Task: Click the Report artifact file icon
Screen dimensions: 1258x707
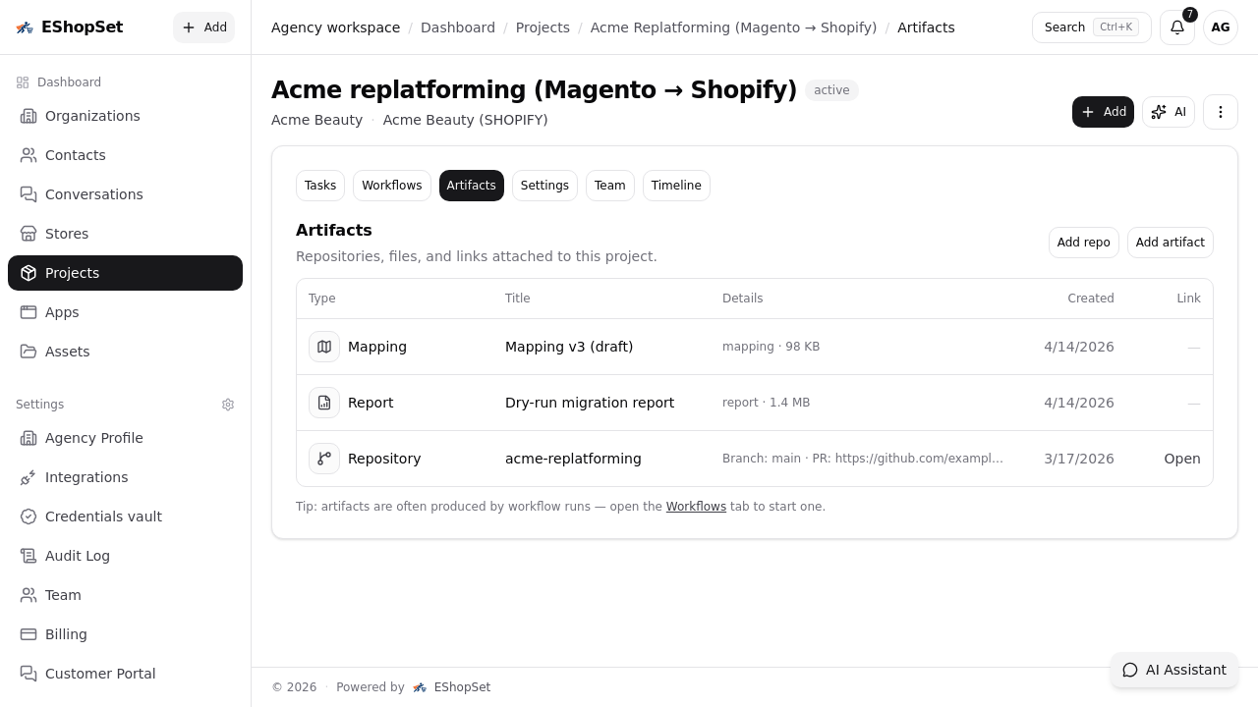Action: tap(324, 403)
